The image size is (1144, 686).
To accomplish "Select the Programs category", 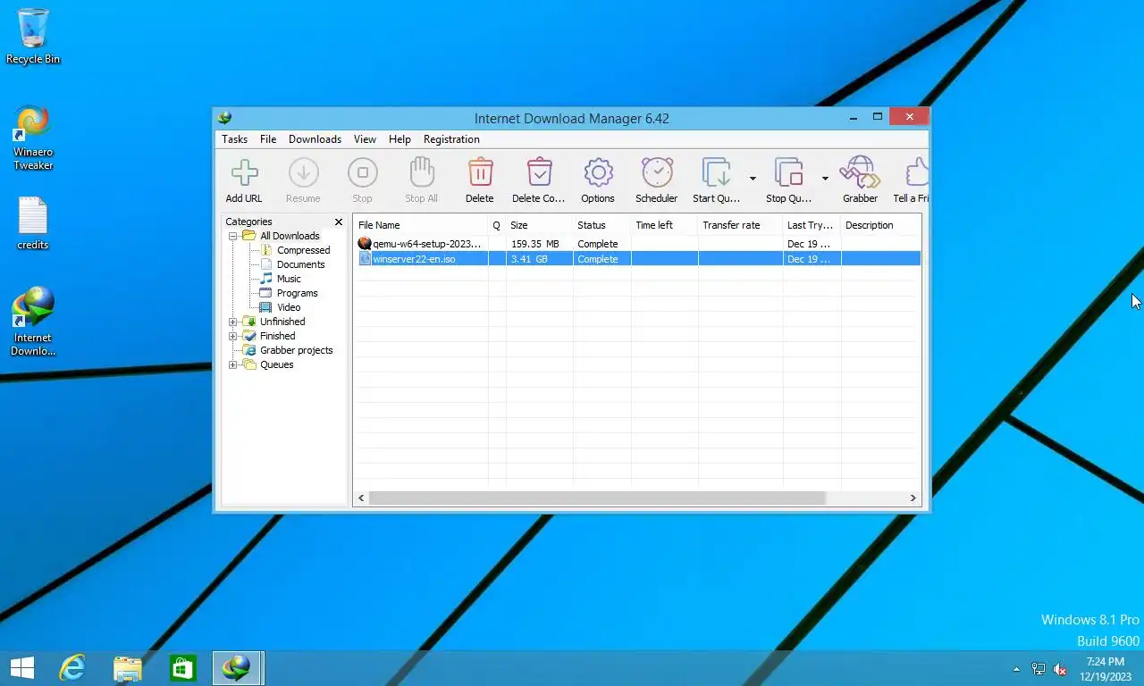I will [x=297, y=293].
